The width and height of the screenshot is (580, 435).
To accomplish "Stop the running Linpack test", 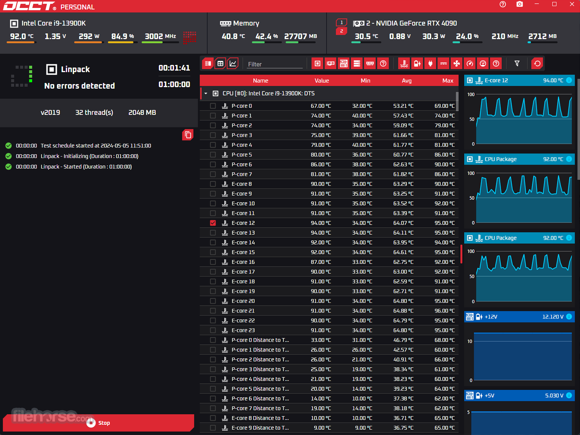I will pos(98,423).
